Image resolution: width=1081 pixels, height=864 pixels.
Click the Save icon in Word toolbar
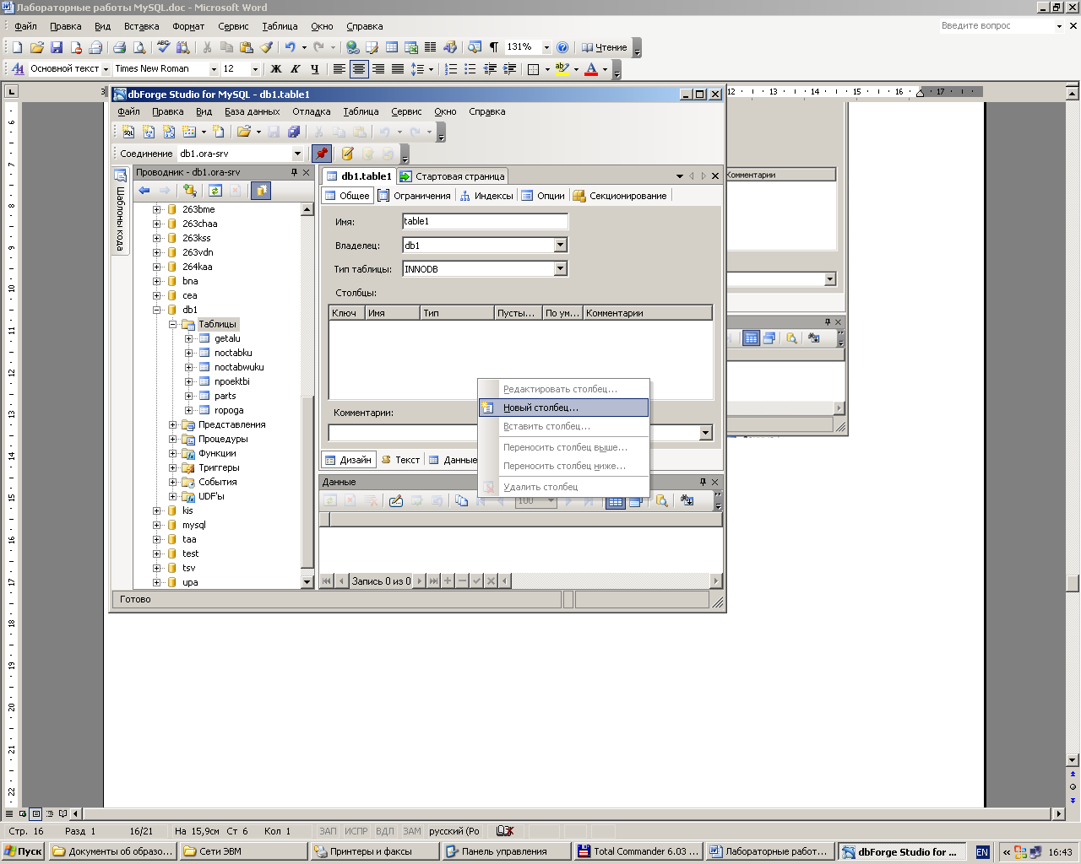(x=57, y=47)
